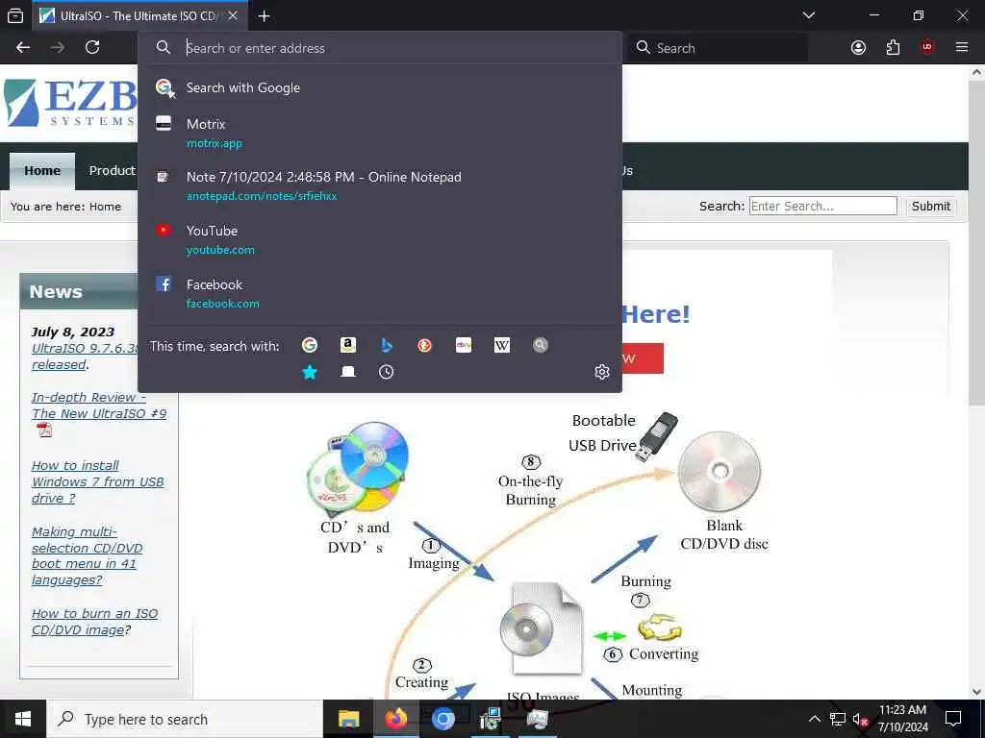The width and height of the screenshot is (985, 738).
Task: Select the Motrix motrix.app suggestion
Action: coord(379,133)
